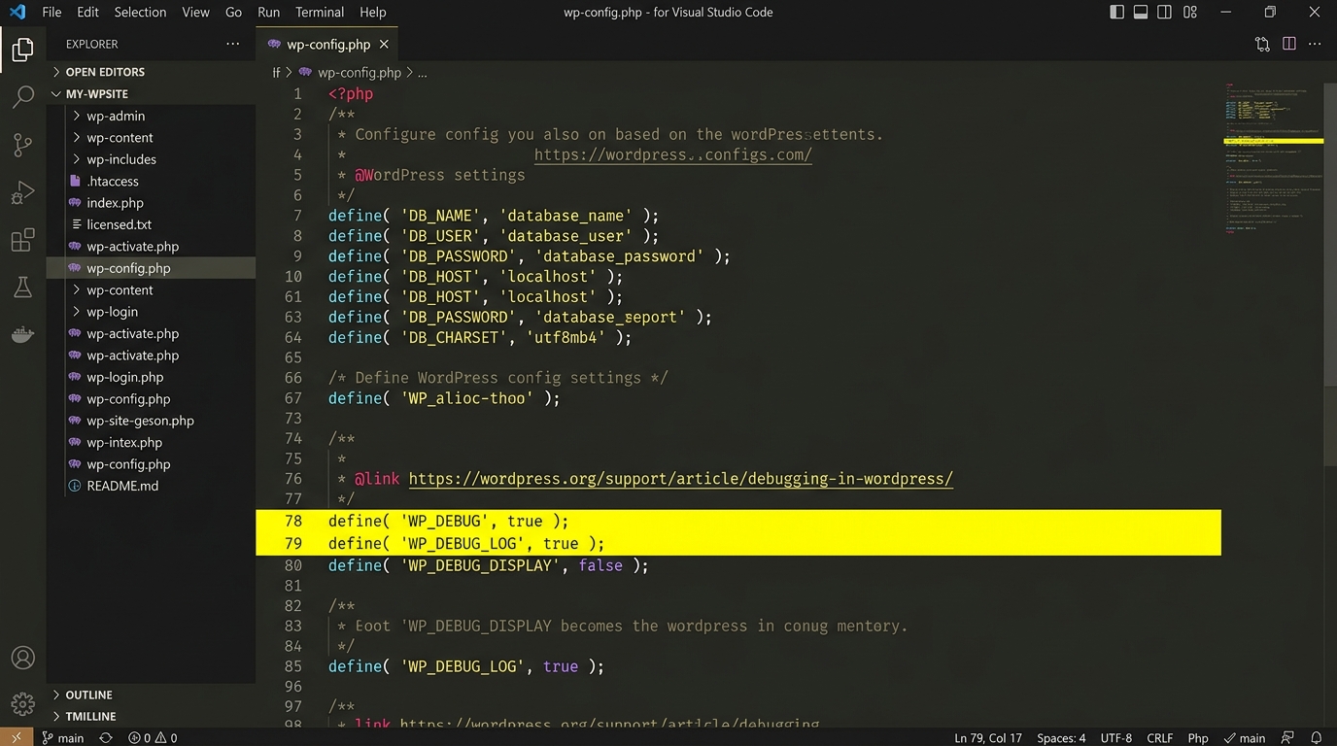Open the Manage gear icon

tap(22, 704)
